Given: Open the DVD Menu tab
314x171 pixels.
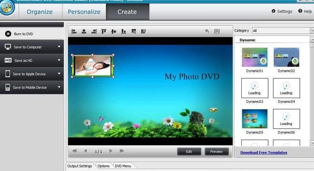Looking at the screenshot, I should 123,166.
